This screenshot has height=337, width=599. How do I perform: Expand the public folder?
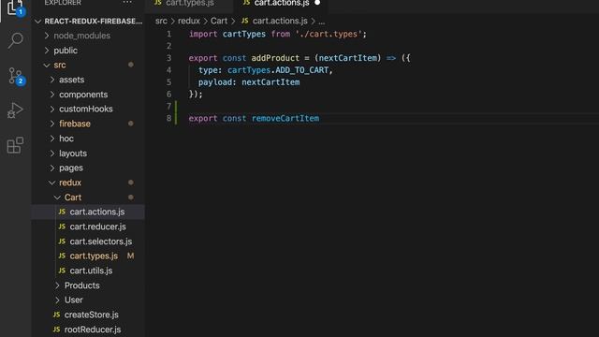pyautogui.click(x=47, y=50)
